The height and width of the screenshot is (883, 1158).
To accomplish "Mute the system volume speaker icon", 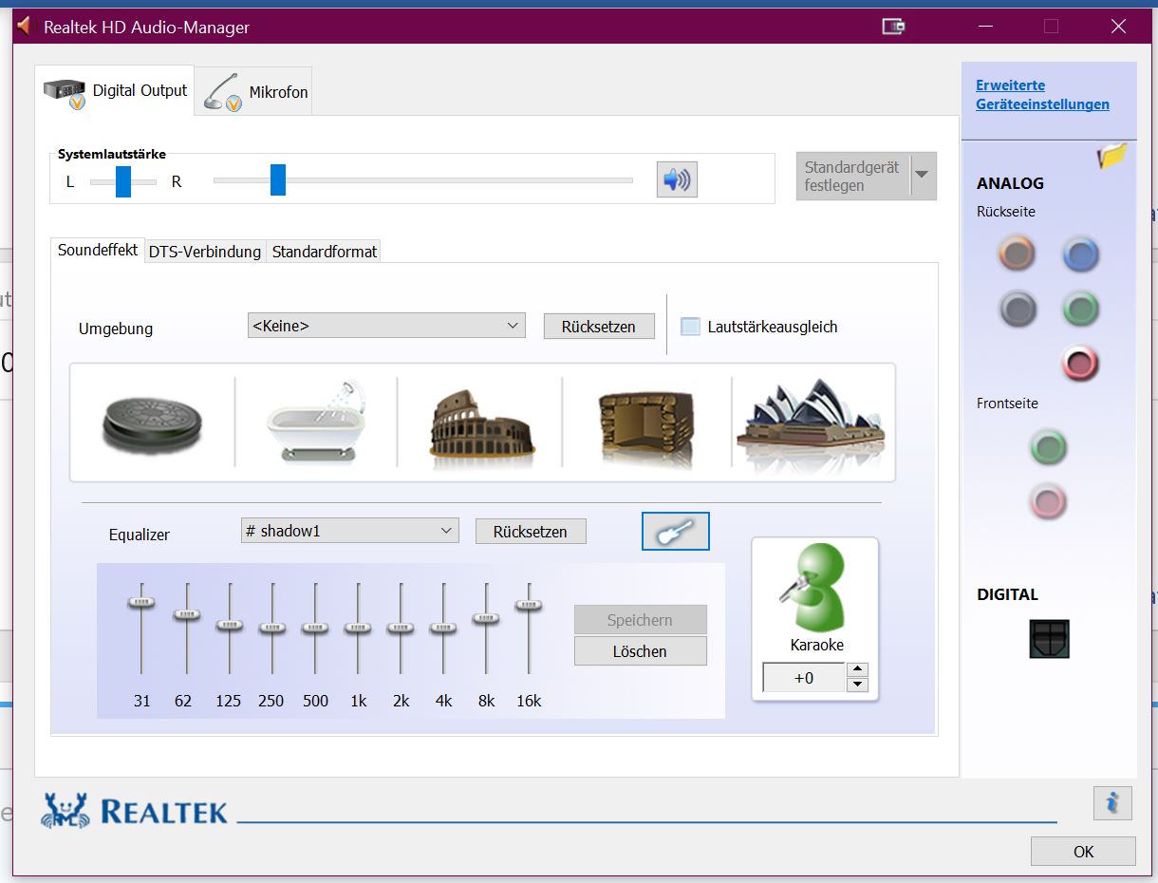I will tap(677, 179).
